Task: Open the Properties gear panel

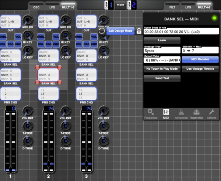Action: point(151,114)
